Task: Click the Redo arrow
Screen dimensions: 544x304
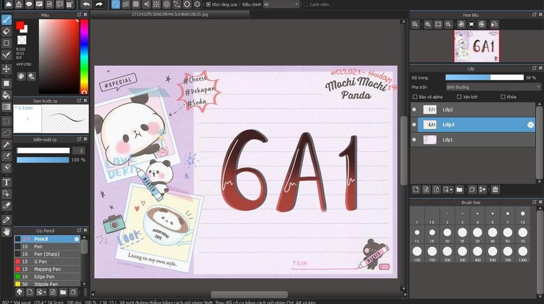Action: 99,4
